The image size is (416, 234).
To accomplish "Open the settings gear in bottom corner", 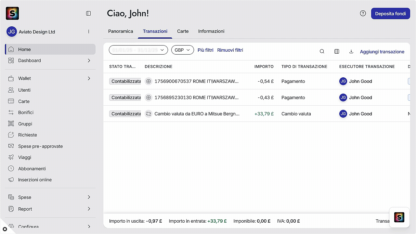I will pyautogui.click(x=5, y=229).
